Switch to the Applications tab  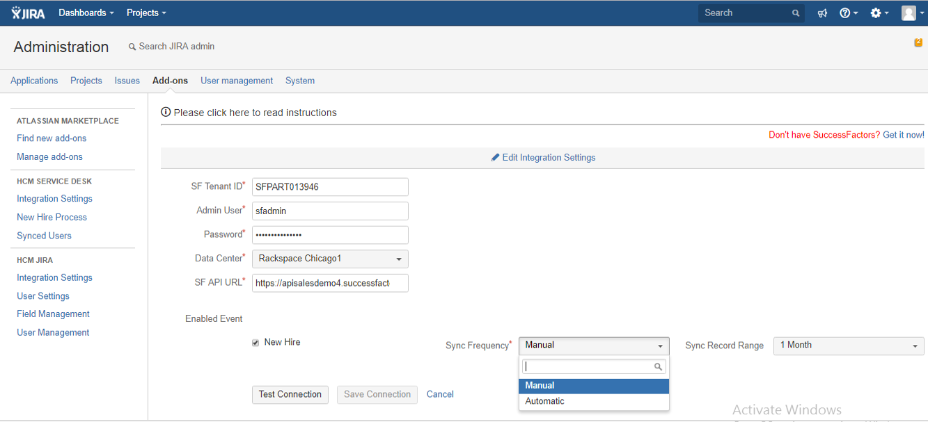click(34, 81)
